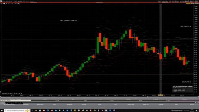Switch to the Eseguiti tab
199x112 pixels.
(12, 103)
